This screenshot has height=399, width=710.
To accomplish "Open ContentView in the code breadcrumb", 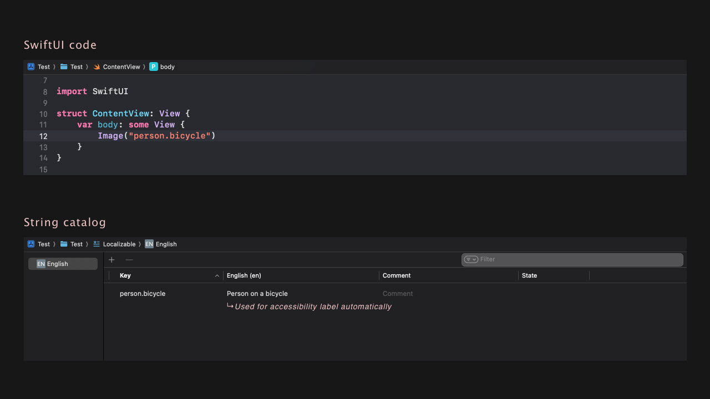I will [x=121, y=67].
